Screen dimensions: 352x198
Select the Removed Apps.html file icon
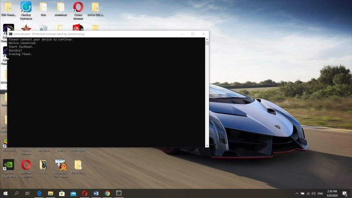26,169
